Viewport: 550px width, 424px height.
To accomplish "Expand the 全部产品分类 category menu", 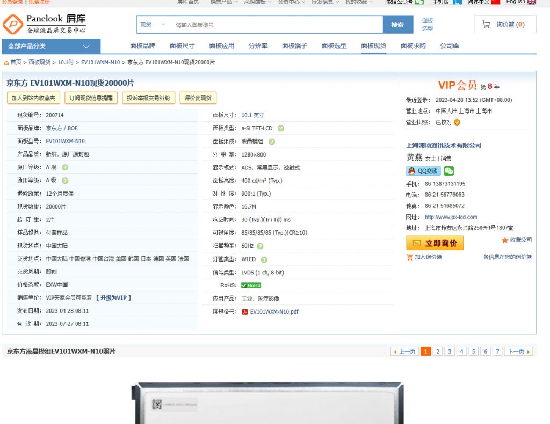I will pyautogui.click(x=51, y=46).
